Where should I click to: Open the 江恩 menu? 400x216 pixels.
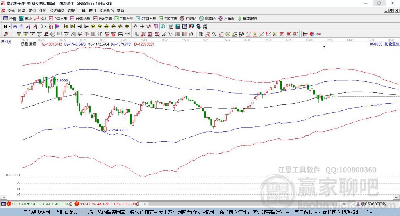click(x=43, y=11)
